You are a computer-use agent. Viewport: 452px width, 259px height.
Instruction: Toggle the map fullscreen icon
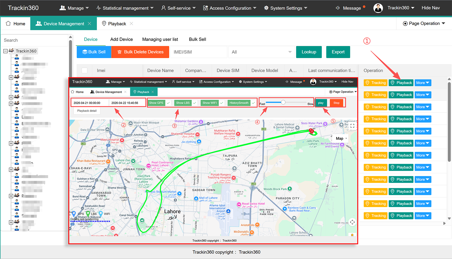click(352, 126)
